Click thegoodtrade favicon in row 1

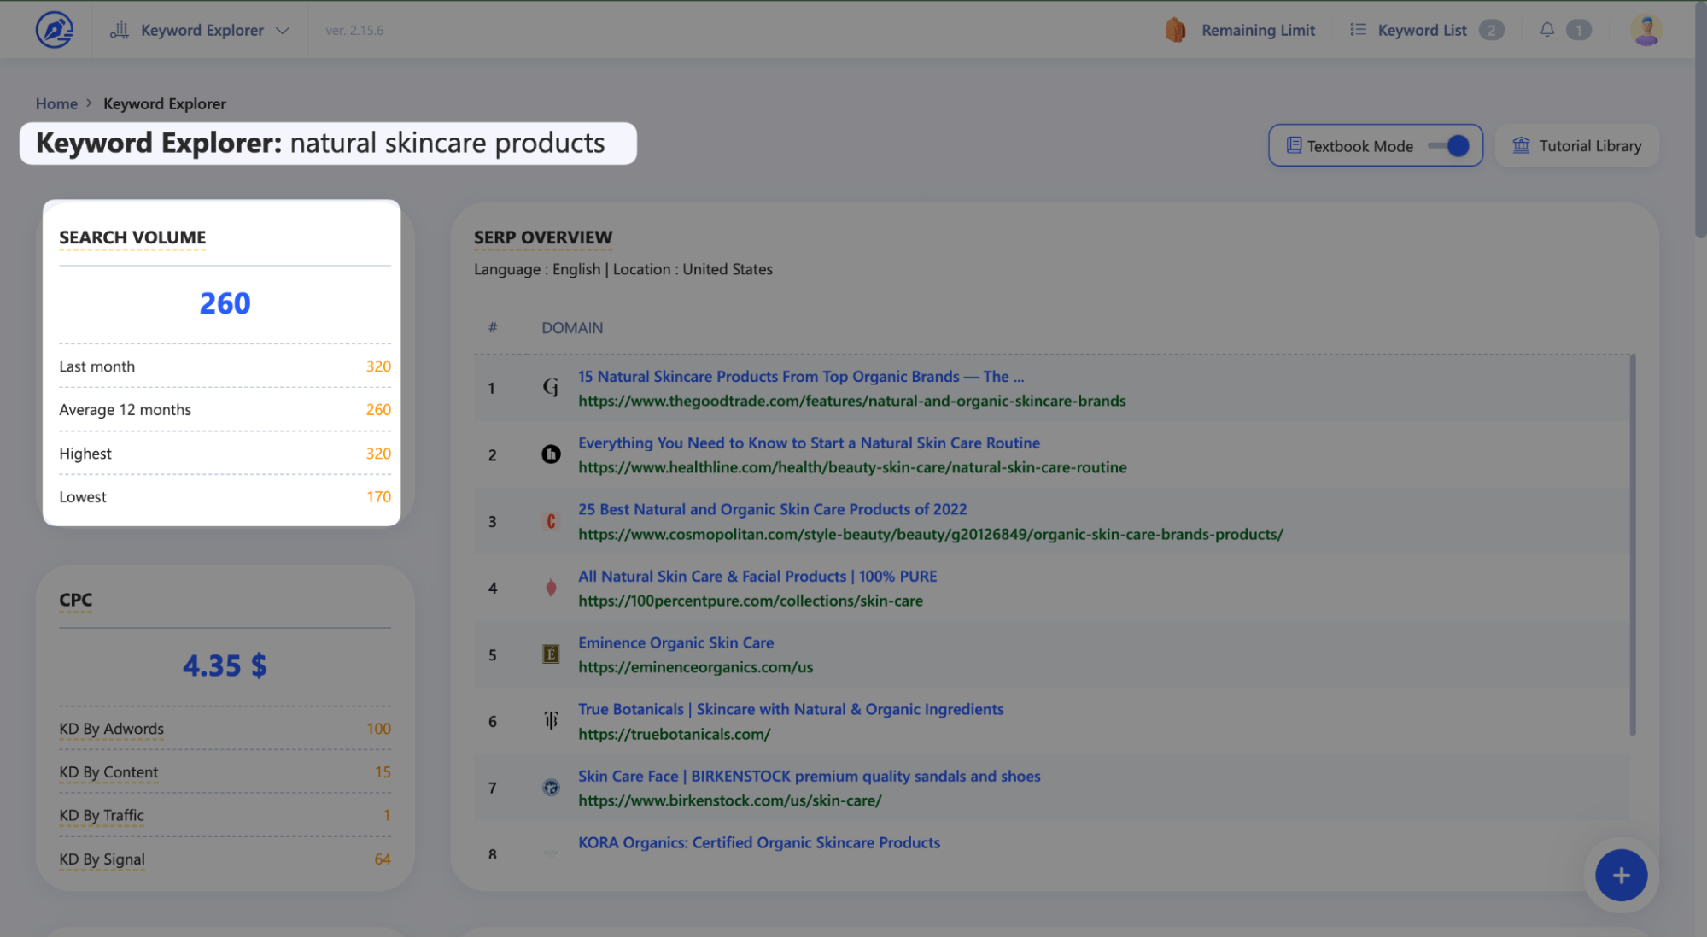[551, 388]
